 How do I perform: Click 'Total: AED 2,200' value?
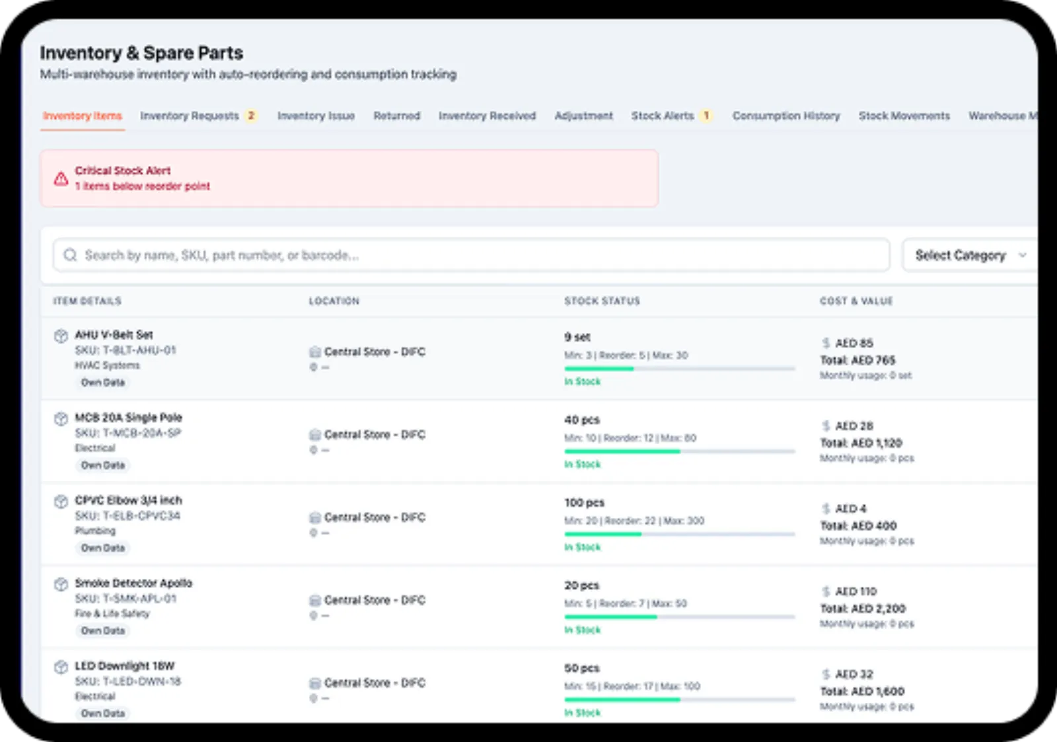863,609
